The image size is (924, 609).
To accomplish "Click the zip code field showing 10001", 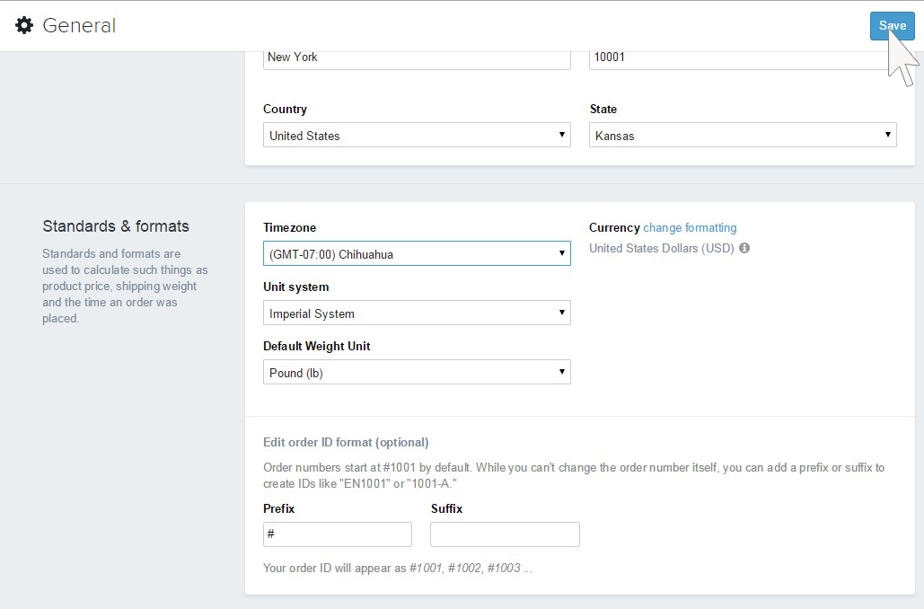I will pos(743,59).
